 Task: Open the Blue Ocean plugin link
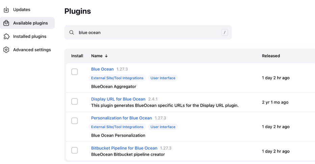(x=102, y=69)
